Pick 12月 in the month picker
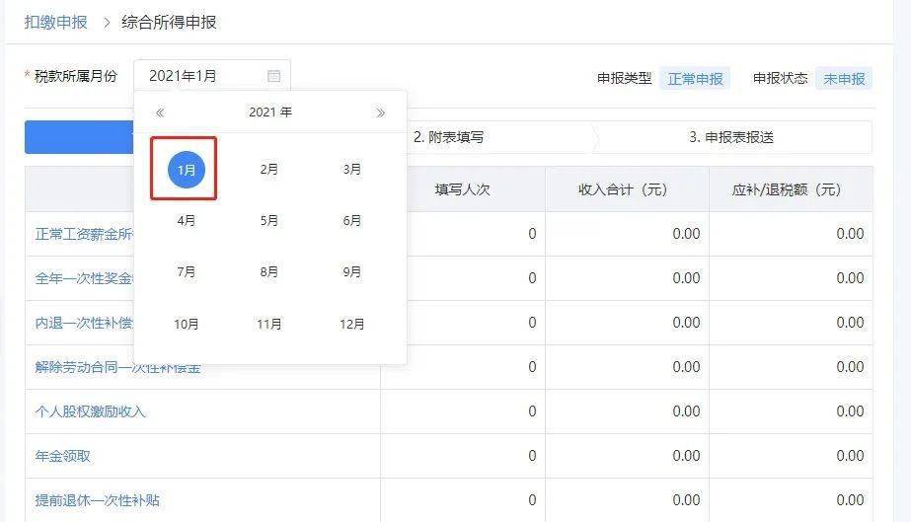Screen dimensions: 911x522 [352, 324]
